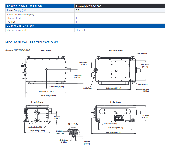Select the 490.0 mm (19.3 in.) dimension
Screen dimensions: 171x153
[x=48, y=96]
